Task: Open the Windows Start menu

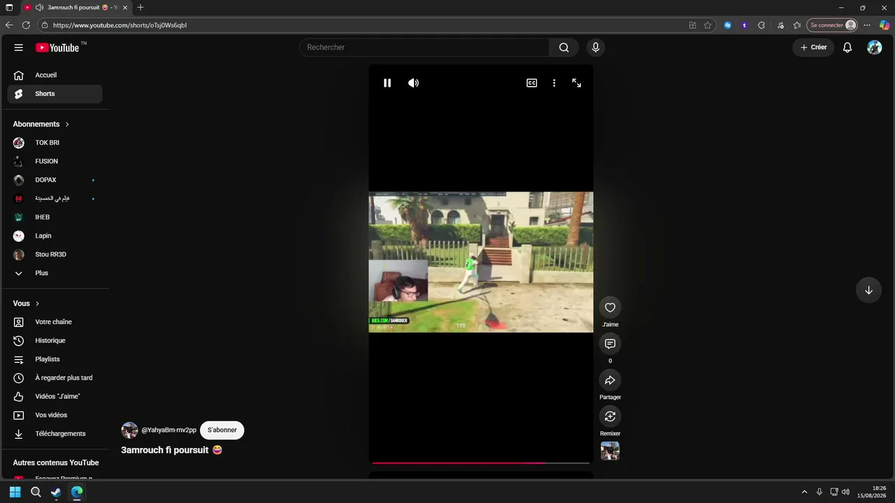Action: (x=15, y=492)
